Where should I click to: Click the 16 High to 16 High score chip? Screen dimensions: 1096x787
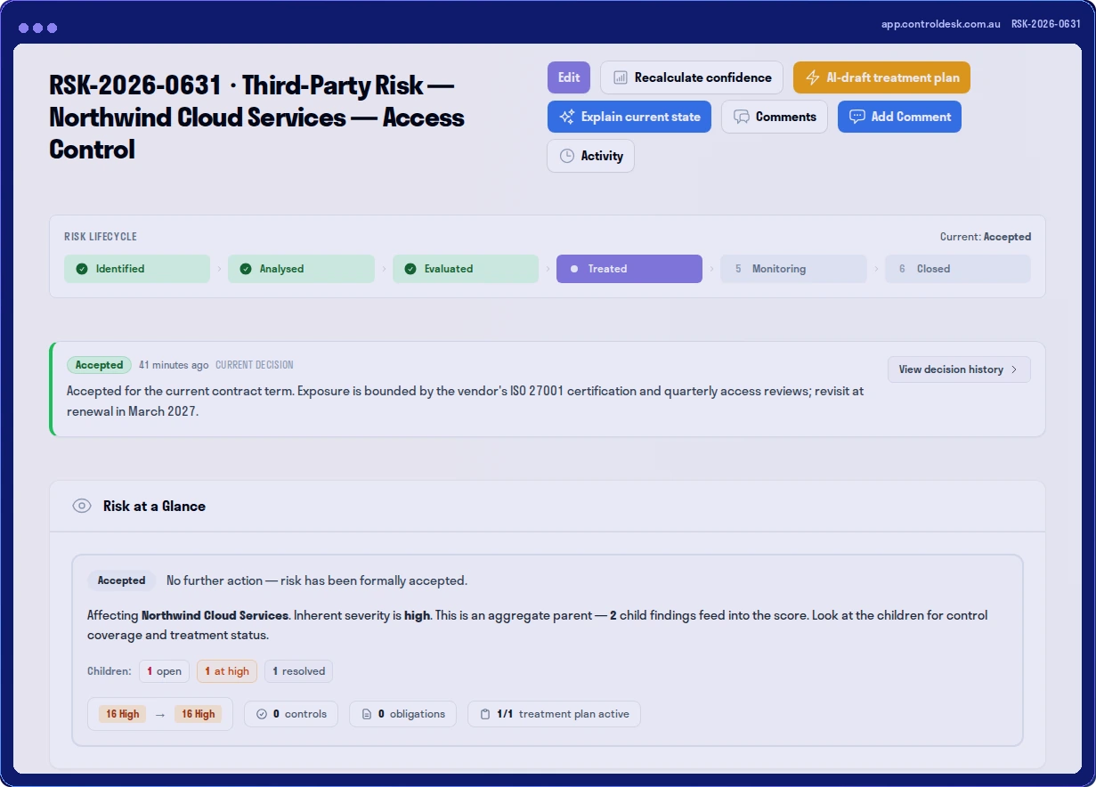click(x=160, y=714)
